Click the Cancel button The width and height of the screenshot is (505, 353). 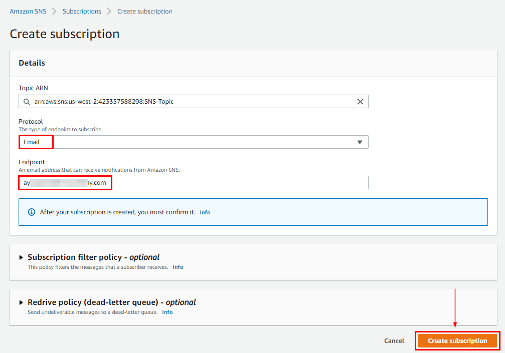394,340
